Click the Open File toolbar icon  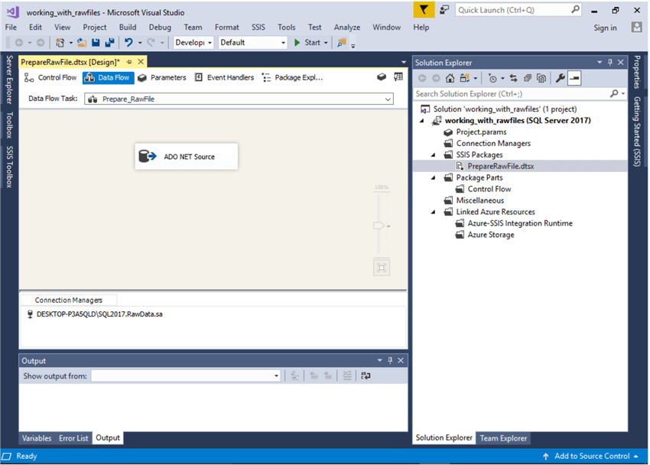click(82, 42)
